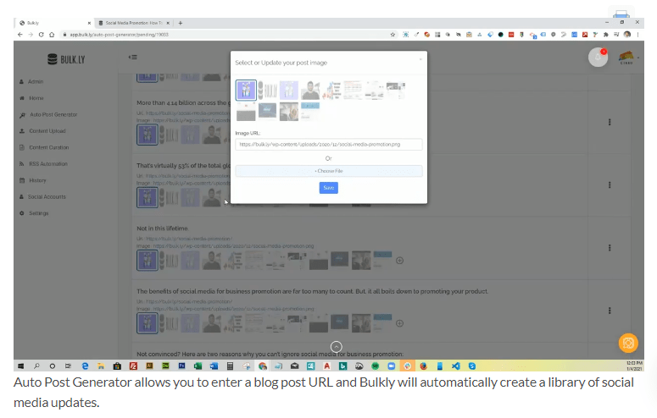Image resolution: width=657 pixels, height=418 pixels.
Task: Choose the blue-banner last thumbnail in second row
Action: 310,112
